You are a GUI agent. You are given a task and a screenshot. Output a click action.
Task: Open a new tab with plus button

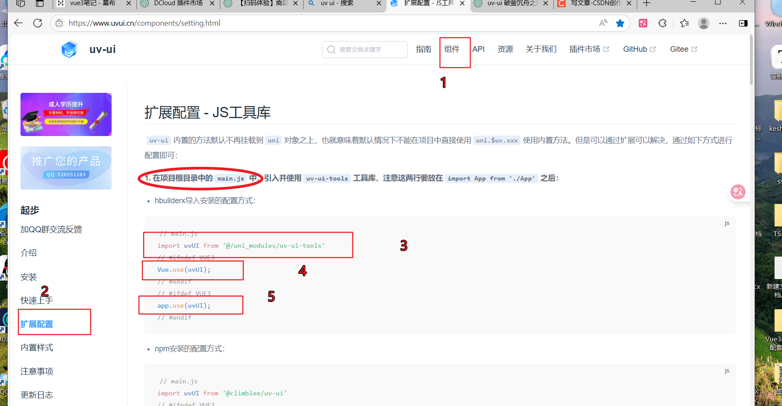[x=646, y=3]
